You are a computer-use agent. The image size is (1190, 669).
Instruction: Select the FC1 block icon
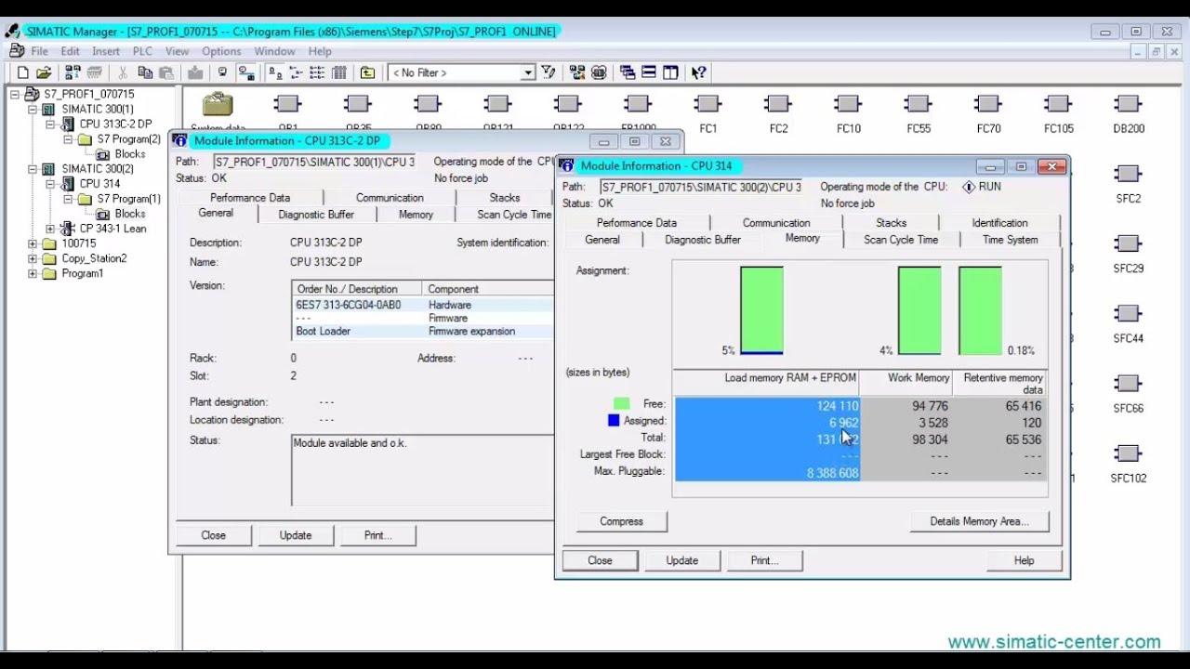click(708, 104)
